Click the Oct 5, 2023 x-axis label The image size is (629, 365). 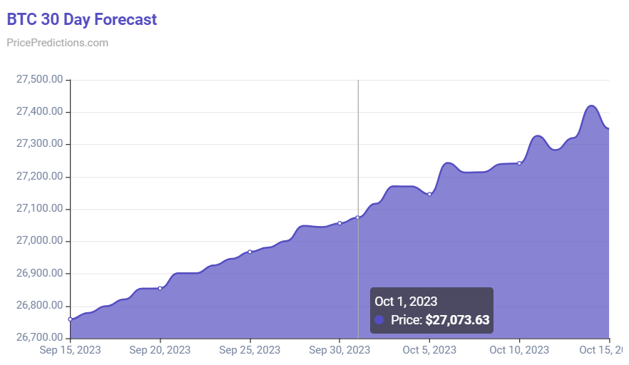[x=429, y=350]
